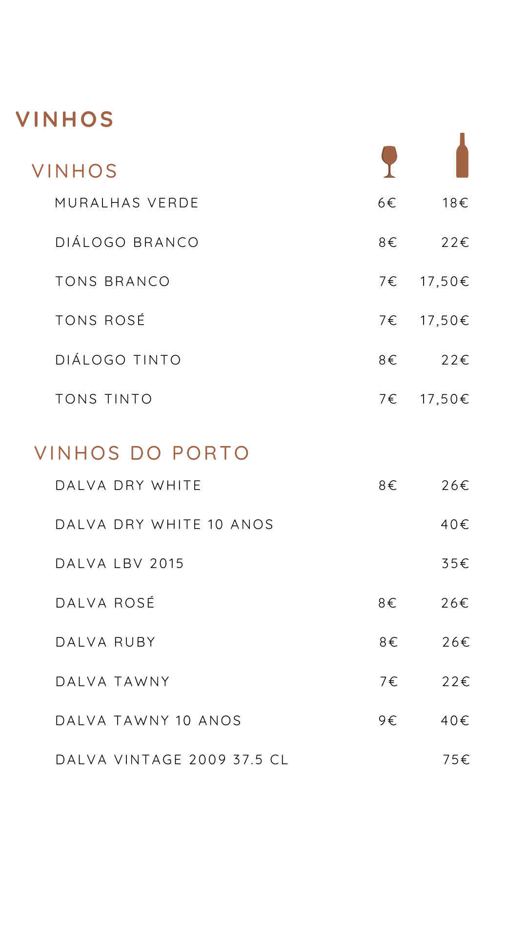Open the Diálogo Tinto item

tap(119, 360)
